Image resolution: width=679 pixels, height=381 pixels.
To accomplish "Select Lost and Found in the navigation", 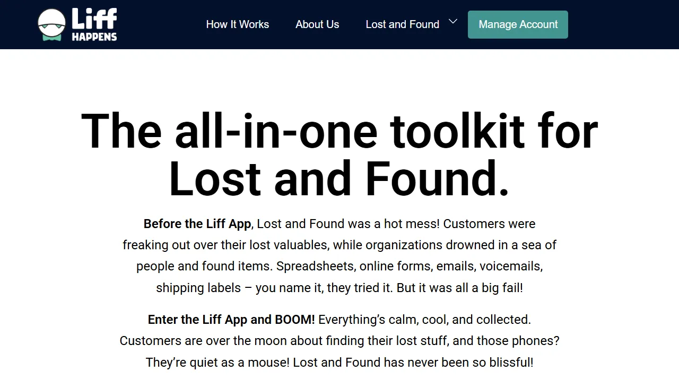I will (x=402, y=24).
